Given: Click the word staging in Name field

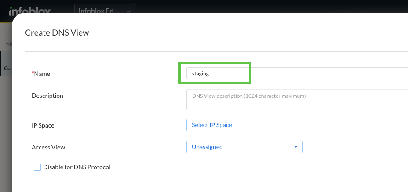Looking at the screenshot, I should (x=200, y=74).
